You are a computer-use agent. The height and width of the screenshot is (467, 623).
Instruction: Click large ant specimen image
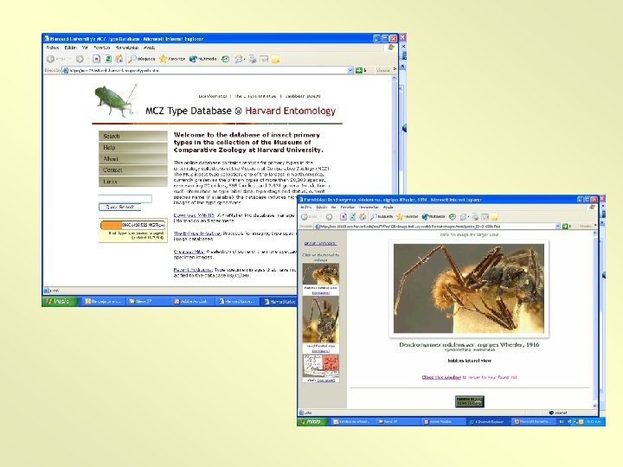469,289
